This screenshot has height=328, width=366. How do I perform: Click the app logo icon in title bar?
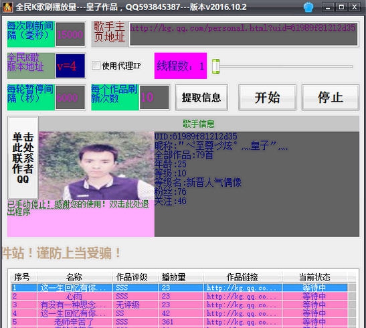(8, 7)
